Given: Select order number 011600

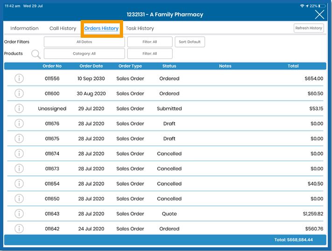Looking at the screenshot, I should (x=52, y=94).
